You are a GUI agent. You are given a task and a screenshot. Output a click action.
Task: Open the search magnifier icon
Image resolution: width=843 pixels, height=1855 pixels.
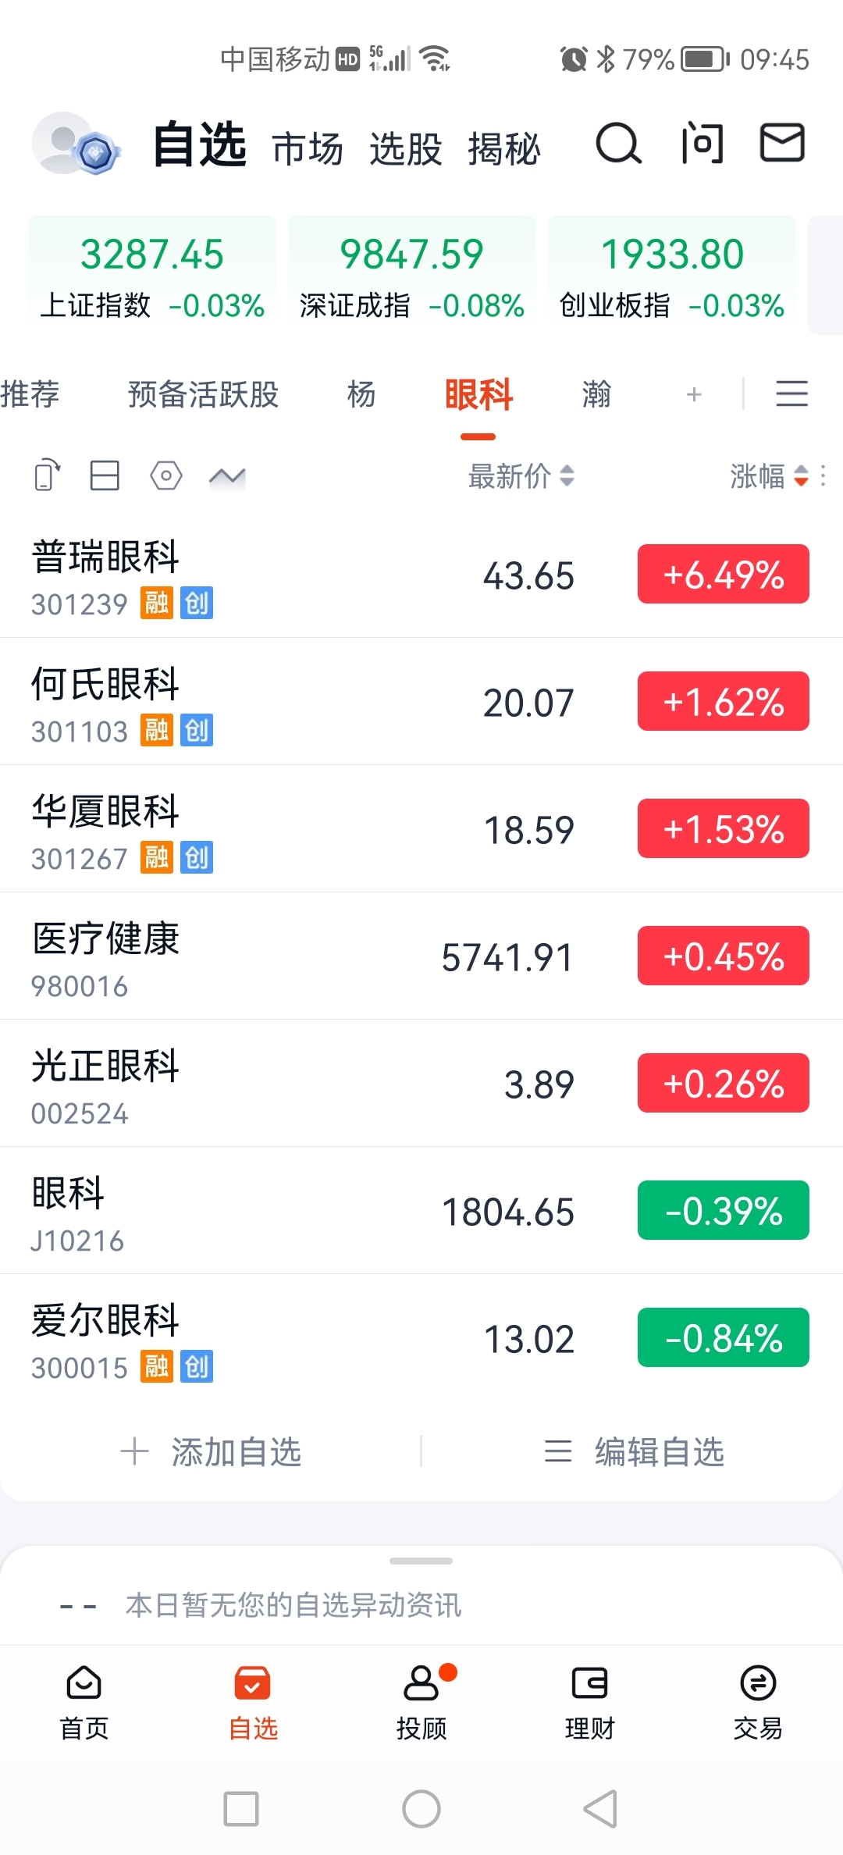pos(619,144)
